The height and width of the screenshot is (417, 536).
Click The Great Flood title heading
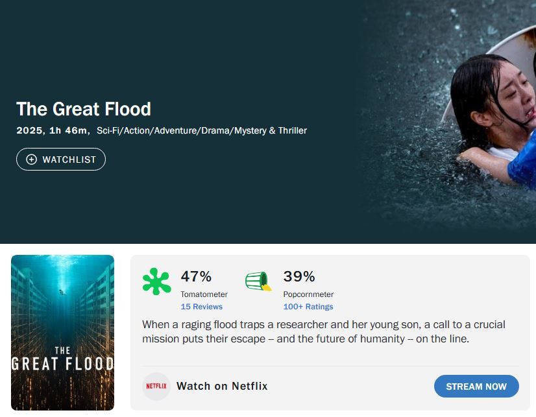pos(84,109)
